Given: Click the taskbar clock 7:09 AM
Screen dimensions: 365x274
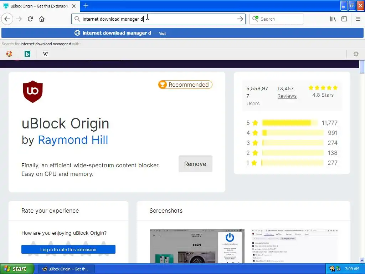Looking at the screenshot, I should point(352,269).
